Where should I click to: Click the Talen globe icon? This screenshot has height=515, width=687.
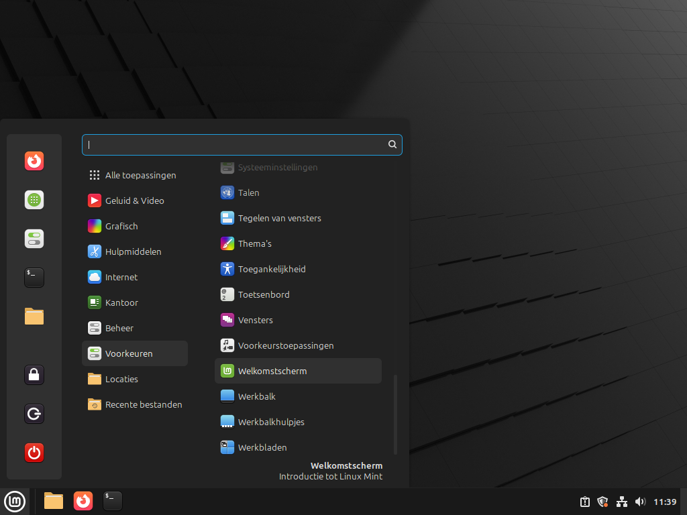pyautogui.click(x=227, y=192)
